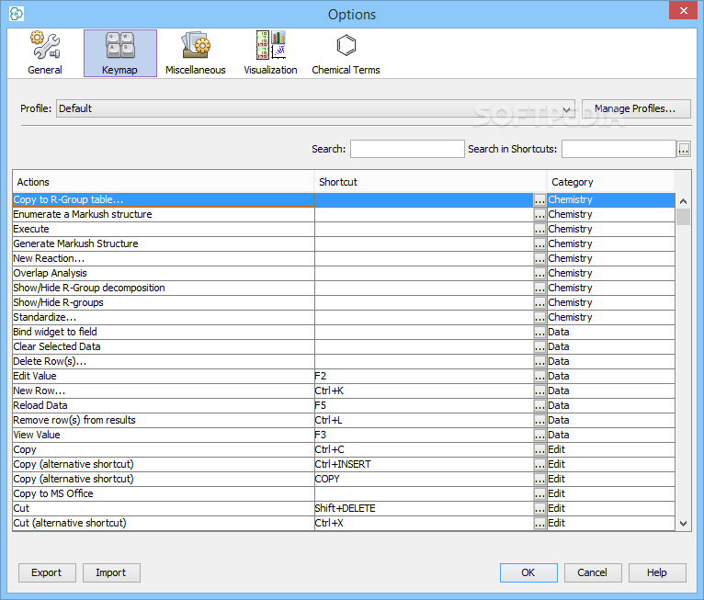Image resolution: width=704 pixels, height=600 pixels.
Task: Select the Copy to MS Office action
Action: tap(164, 493)
